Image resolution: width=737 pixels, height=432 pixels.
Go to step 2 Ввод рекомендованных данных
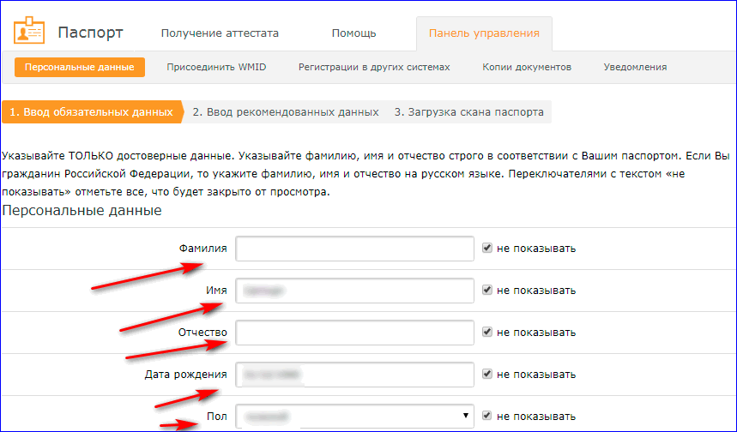point(286,112)
